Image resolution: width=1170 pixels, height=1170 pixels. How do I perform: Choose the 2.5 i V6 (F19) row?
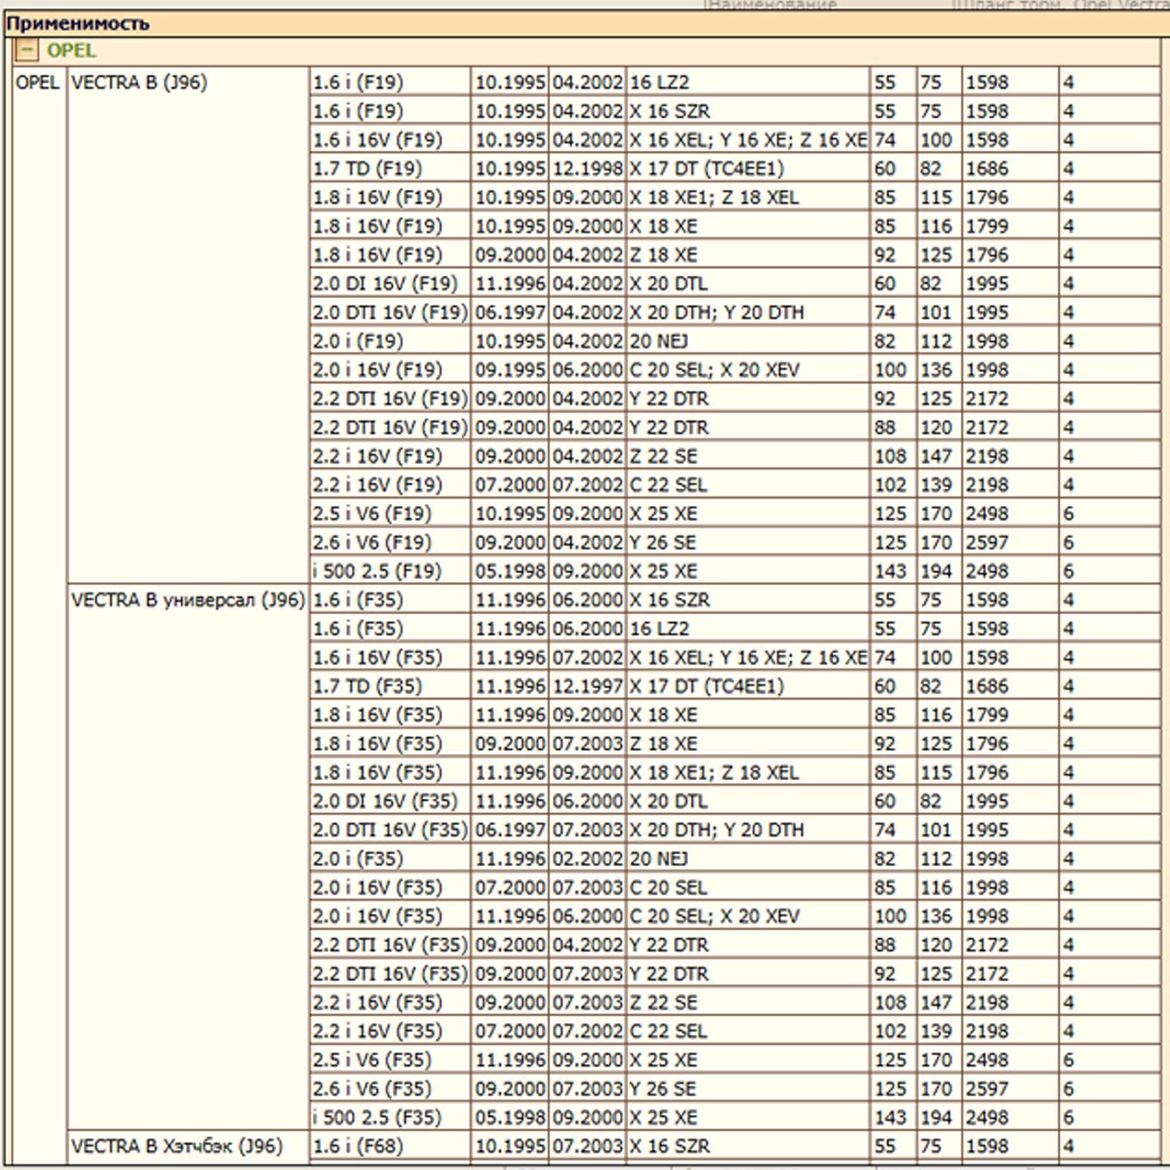tap(371, 514)
